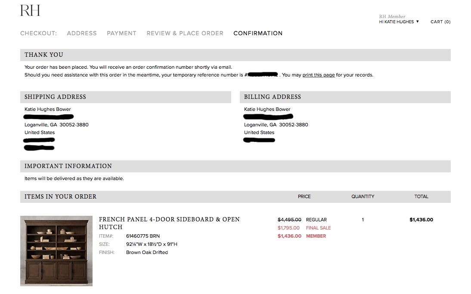471x294 pixels.
Task: Go to the Address checkout step
Action: (82, 33)
